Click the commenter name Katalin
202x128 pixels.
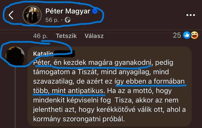[x=43, y=54]
